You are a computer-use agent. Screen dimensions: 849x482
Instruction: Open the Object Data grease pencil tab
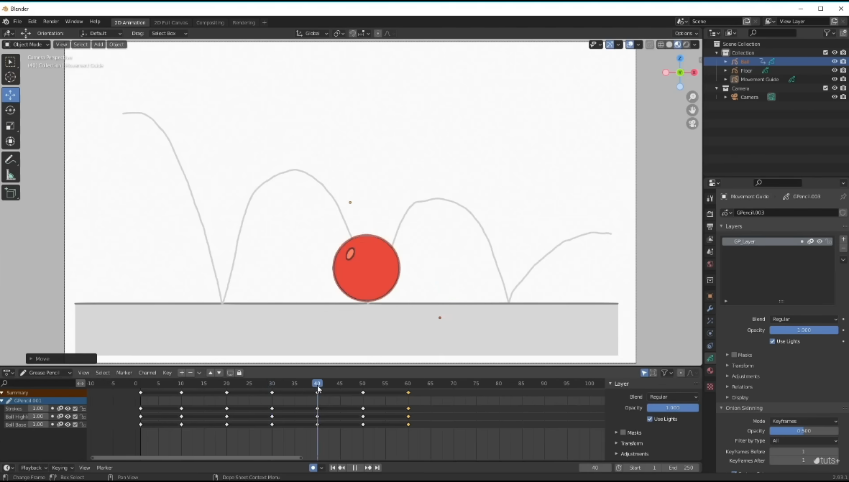click(x=710, y=358)
